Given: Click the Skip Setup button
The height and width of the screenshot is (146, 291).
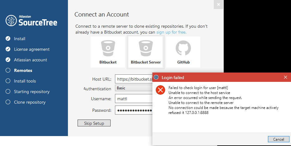Looking at the screenshot, I should pyautogui.click(x=94, y=123).
